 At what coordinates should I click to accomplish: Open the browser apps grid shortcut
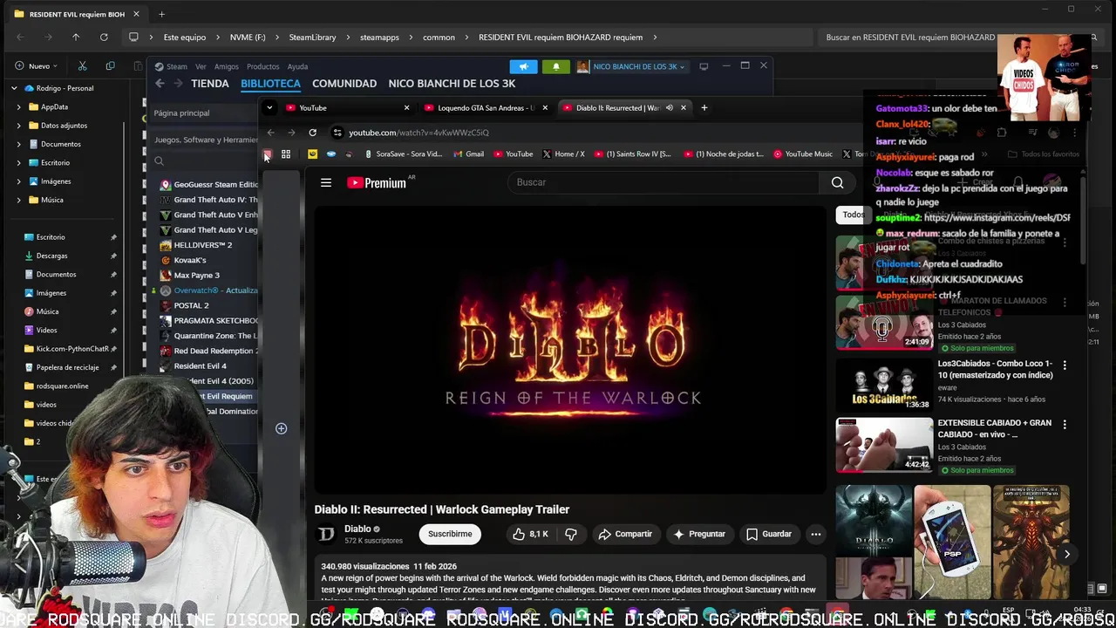[285, 154]
